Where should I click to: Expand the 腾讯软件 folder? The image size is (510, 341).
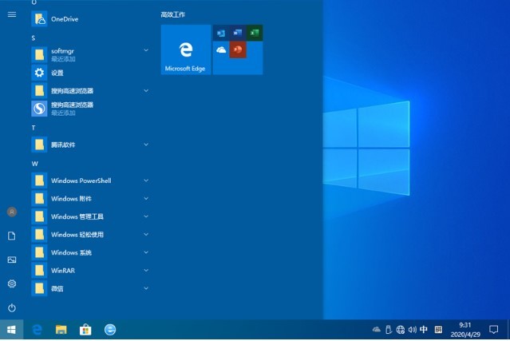pyautogui.click(x=146, y=145)
